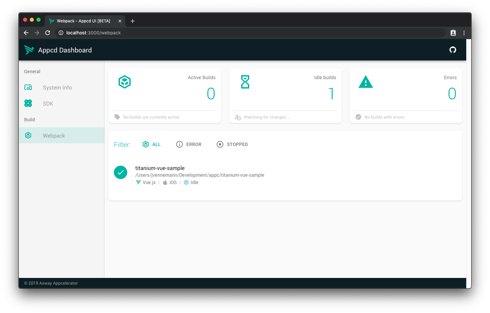Open the site information icon in address bar
This screenshot has height=313, width=490.
pyautogui.click(x=61, y=33)
